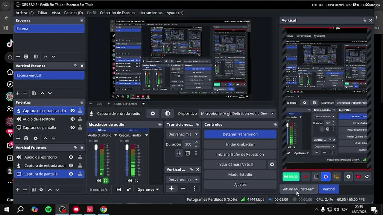383x215 pixels.
Task: Open Ajustes from Controles panel
Action: 240,185
